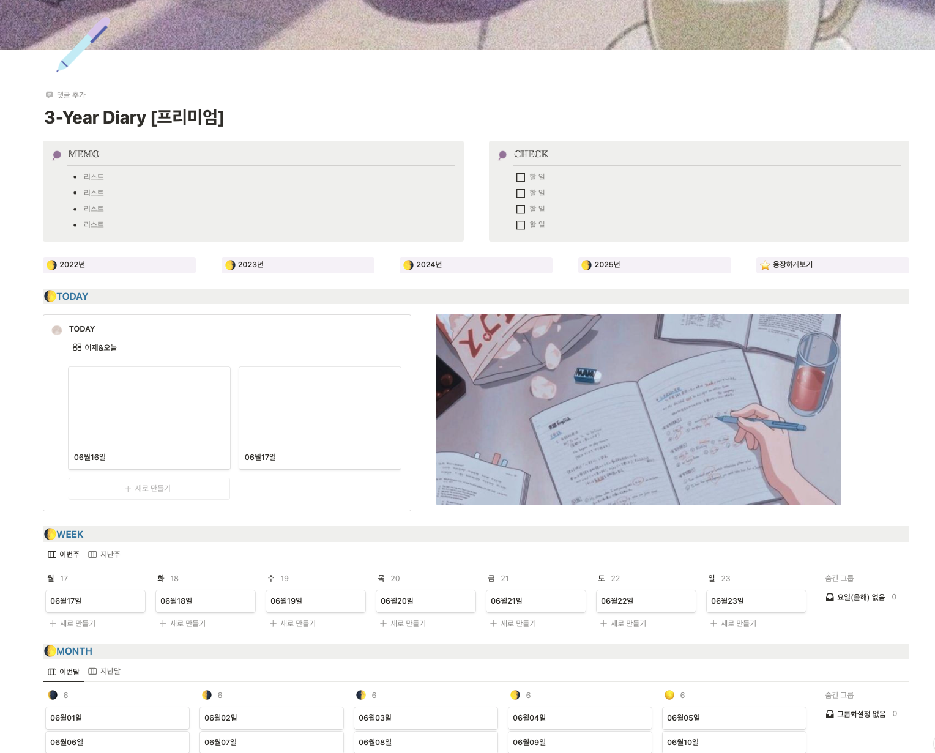This screenshot has width=935, height=753.
Task: Click the 3-Year Diary [프리미엄] page title
Action: [134, 117]
